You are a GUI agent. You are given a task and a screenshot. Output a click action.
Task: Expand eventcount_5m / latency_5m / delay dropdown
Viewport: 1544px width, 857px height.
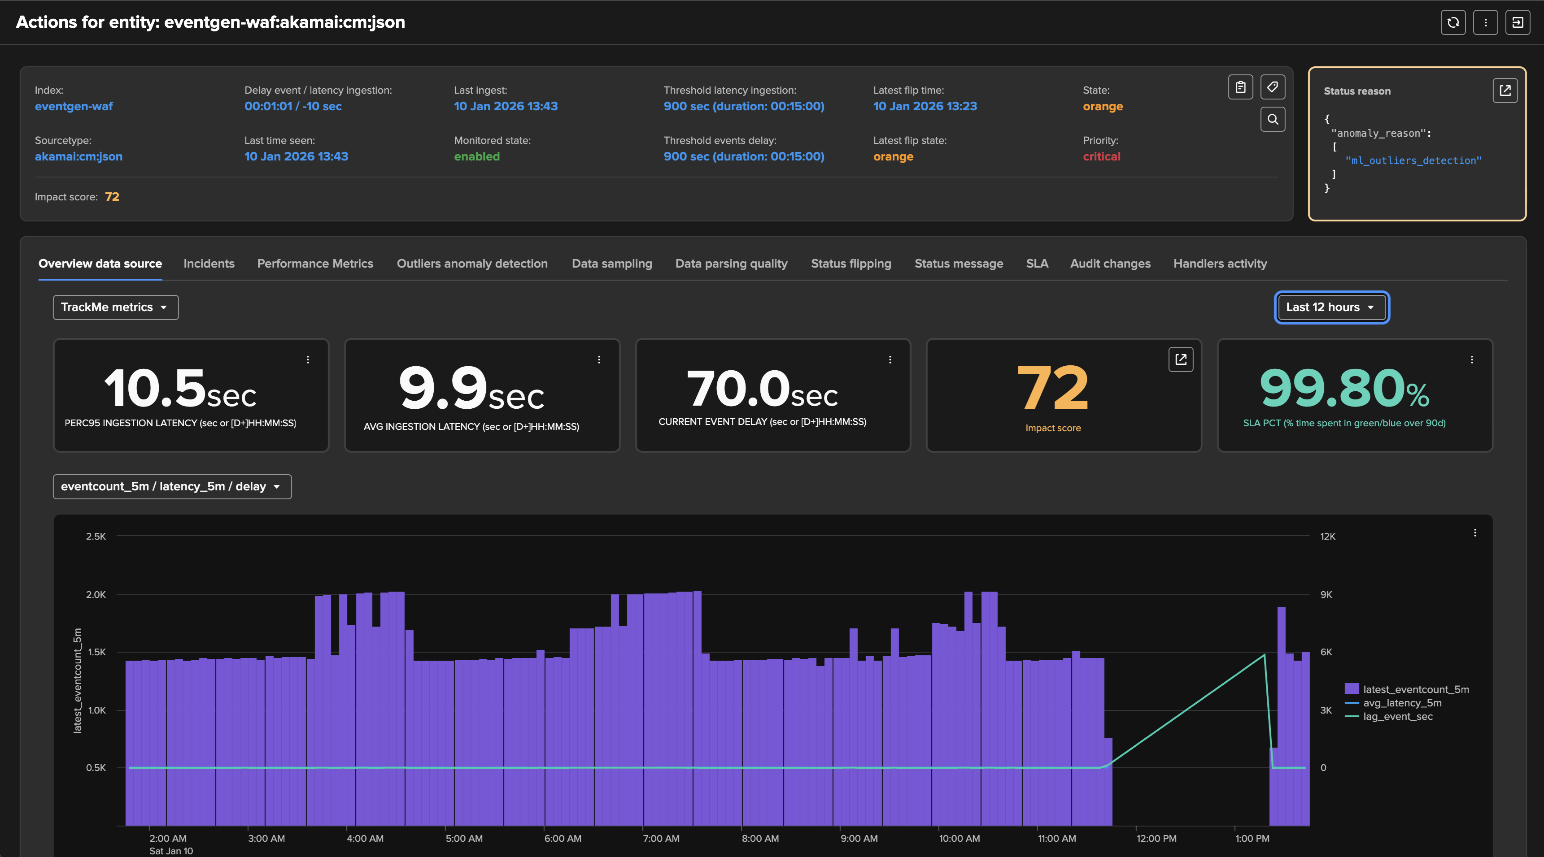pos(172,487)
